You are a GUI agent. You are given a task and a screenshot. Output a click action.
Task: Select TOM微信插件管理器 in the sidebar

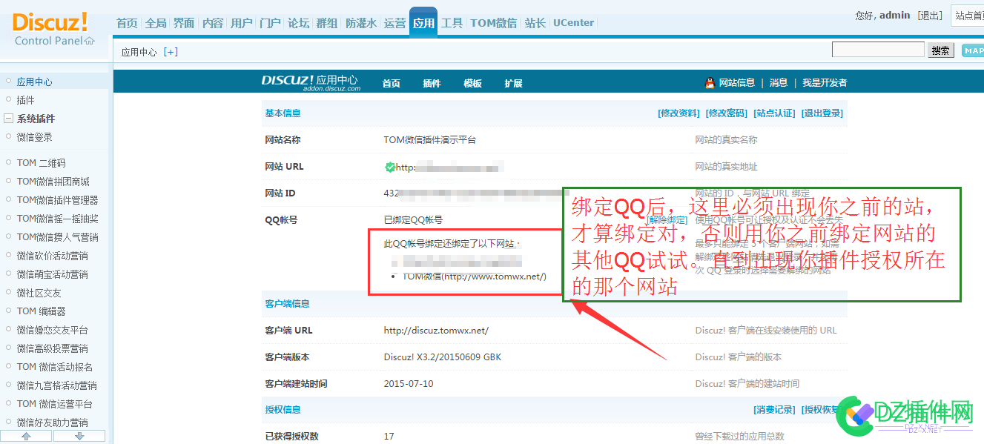(58, 200)
